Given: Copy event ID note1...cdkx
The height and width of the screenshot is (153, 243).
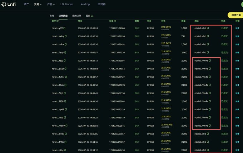Looking at the screenshot, I should 65,44.
